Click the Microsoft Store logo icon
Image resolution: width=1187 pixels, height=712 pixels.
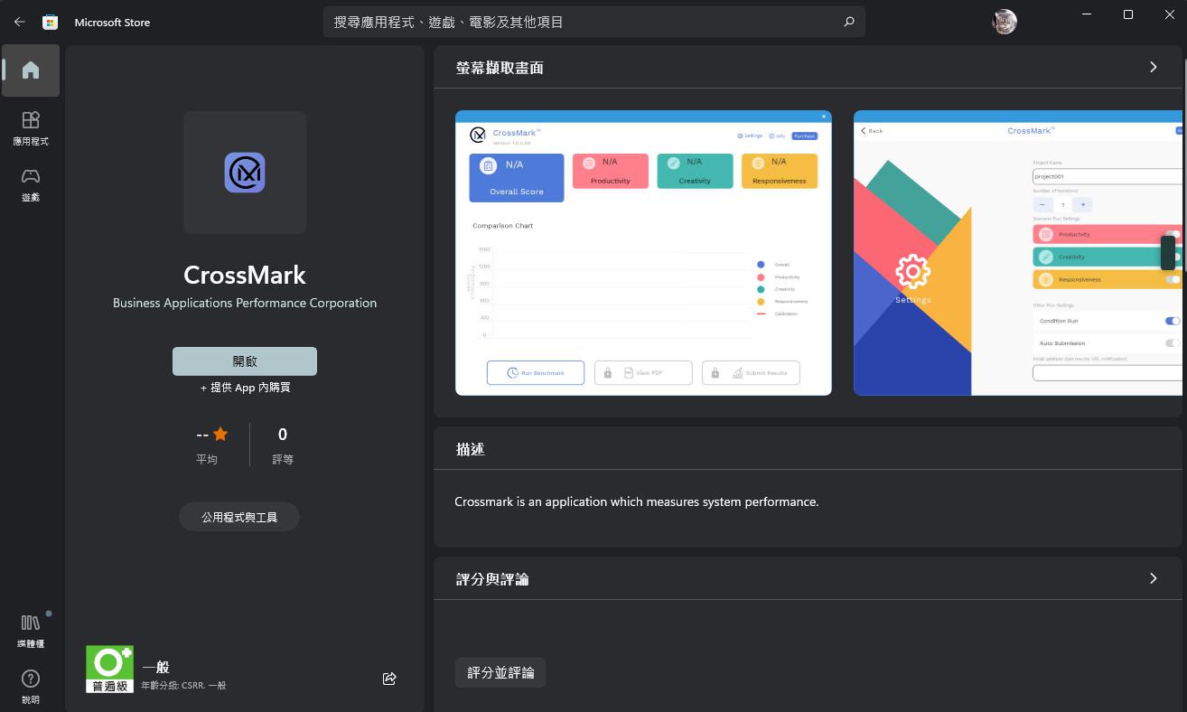[x=51, y=22]
